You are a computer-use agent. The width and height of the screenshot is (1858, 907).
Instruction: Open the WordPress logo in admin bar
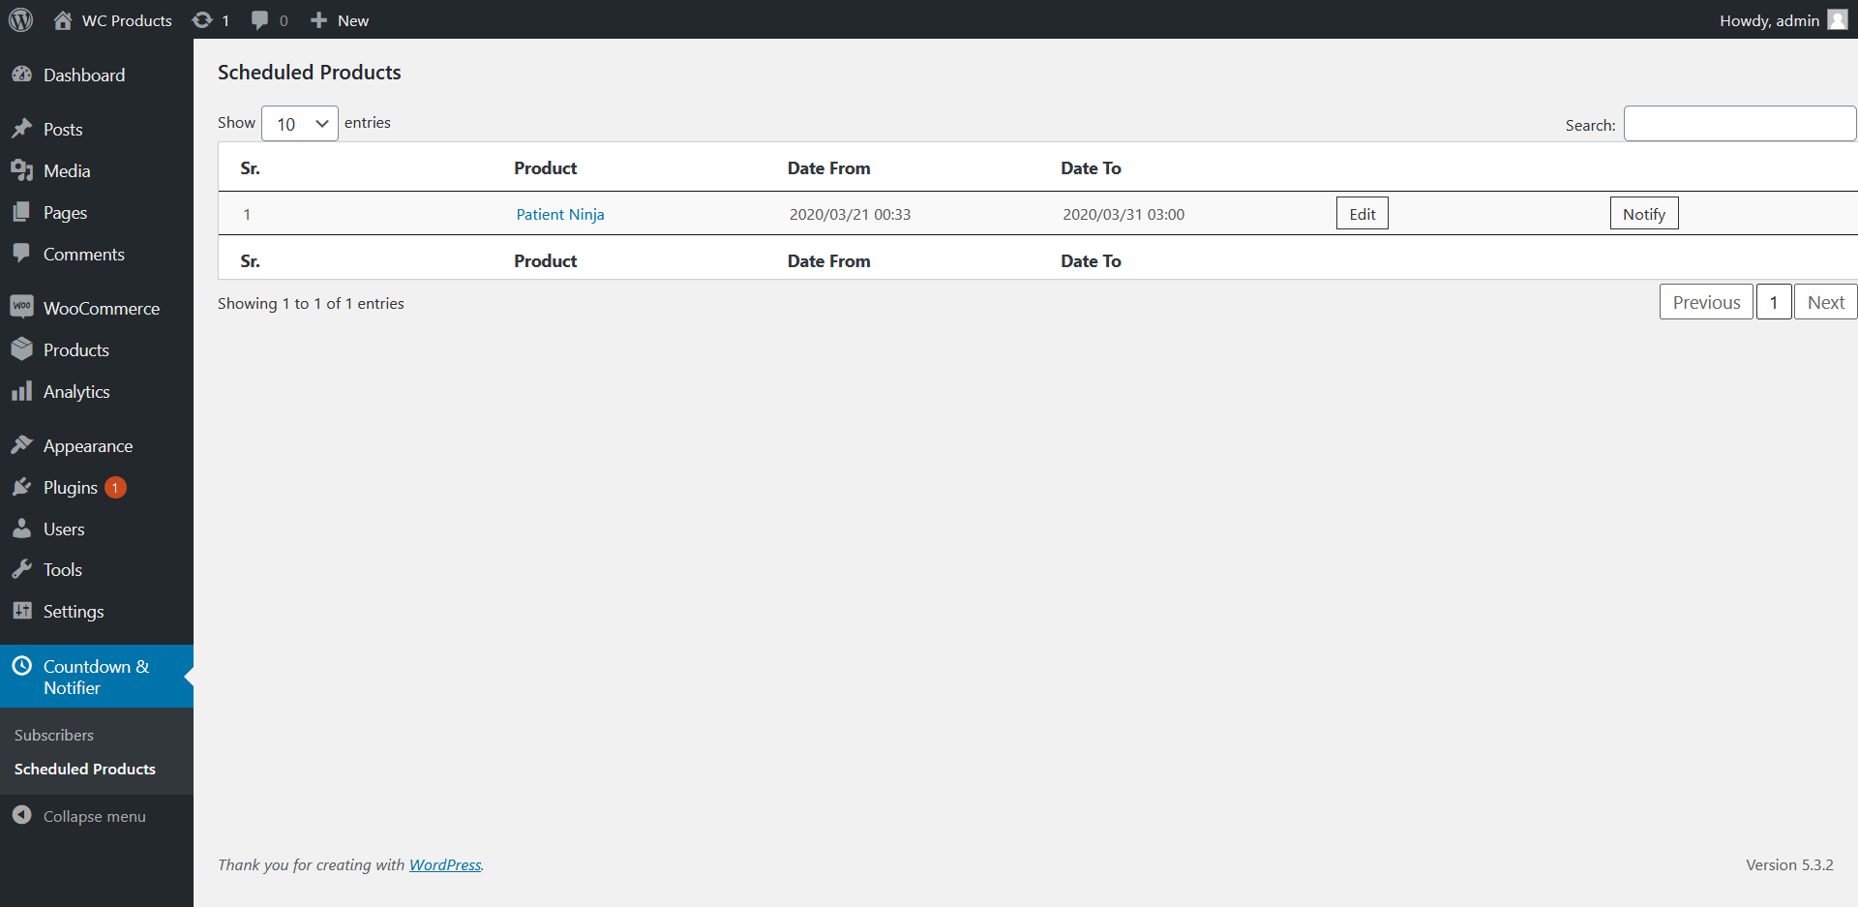click(20, 19)
